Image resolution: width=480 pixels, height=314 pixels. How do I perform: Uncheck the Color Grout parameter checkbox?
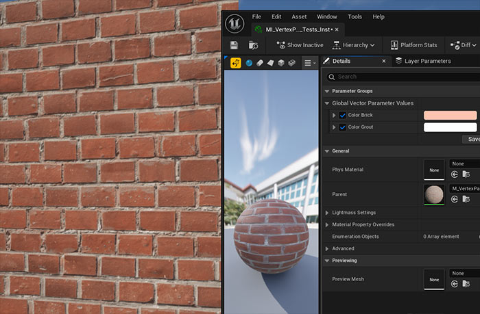point(343,127)
